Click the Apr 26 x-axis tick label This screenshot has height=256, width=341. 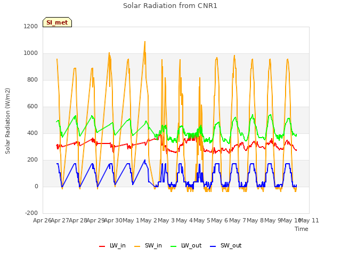[42, 220]
